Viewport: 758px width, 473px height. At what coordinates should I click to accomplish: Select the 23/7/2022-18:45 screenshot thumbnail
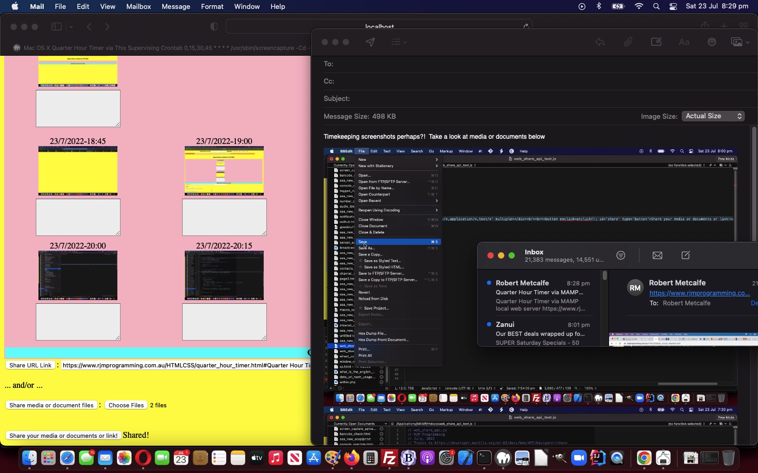(x=78, y=171)
